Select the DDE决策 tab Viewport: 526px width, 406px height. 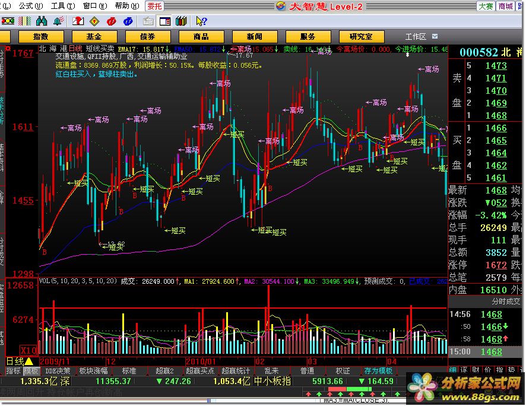tap(58, 371)
